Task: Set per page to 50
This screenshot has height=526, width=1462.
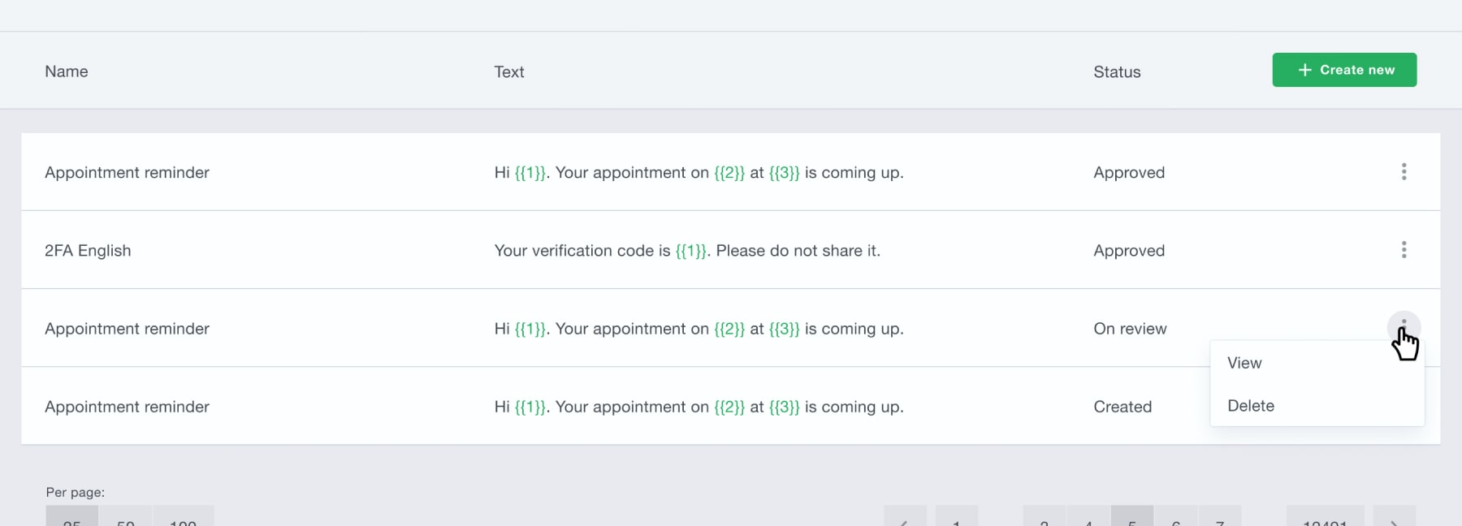Action: click(126, 515)
